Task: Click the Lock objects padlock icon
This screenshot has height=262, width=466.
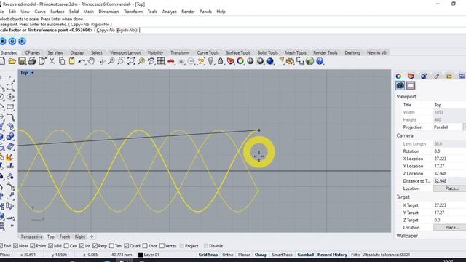Action: [221, 61]
